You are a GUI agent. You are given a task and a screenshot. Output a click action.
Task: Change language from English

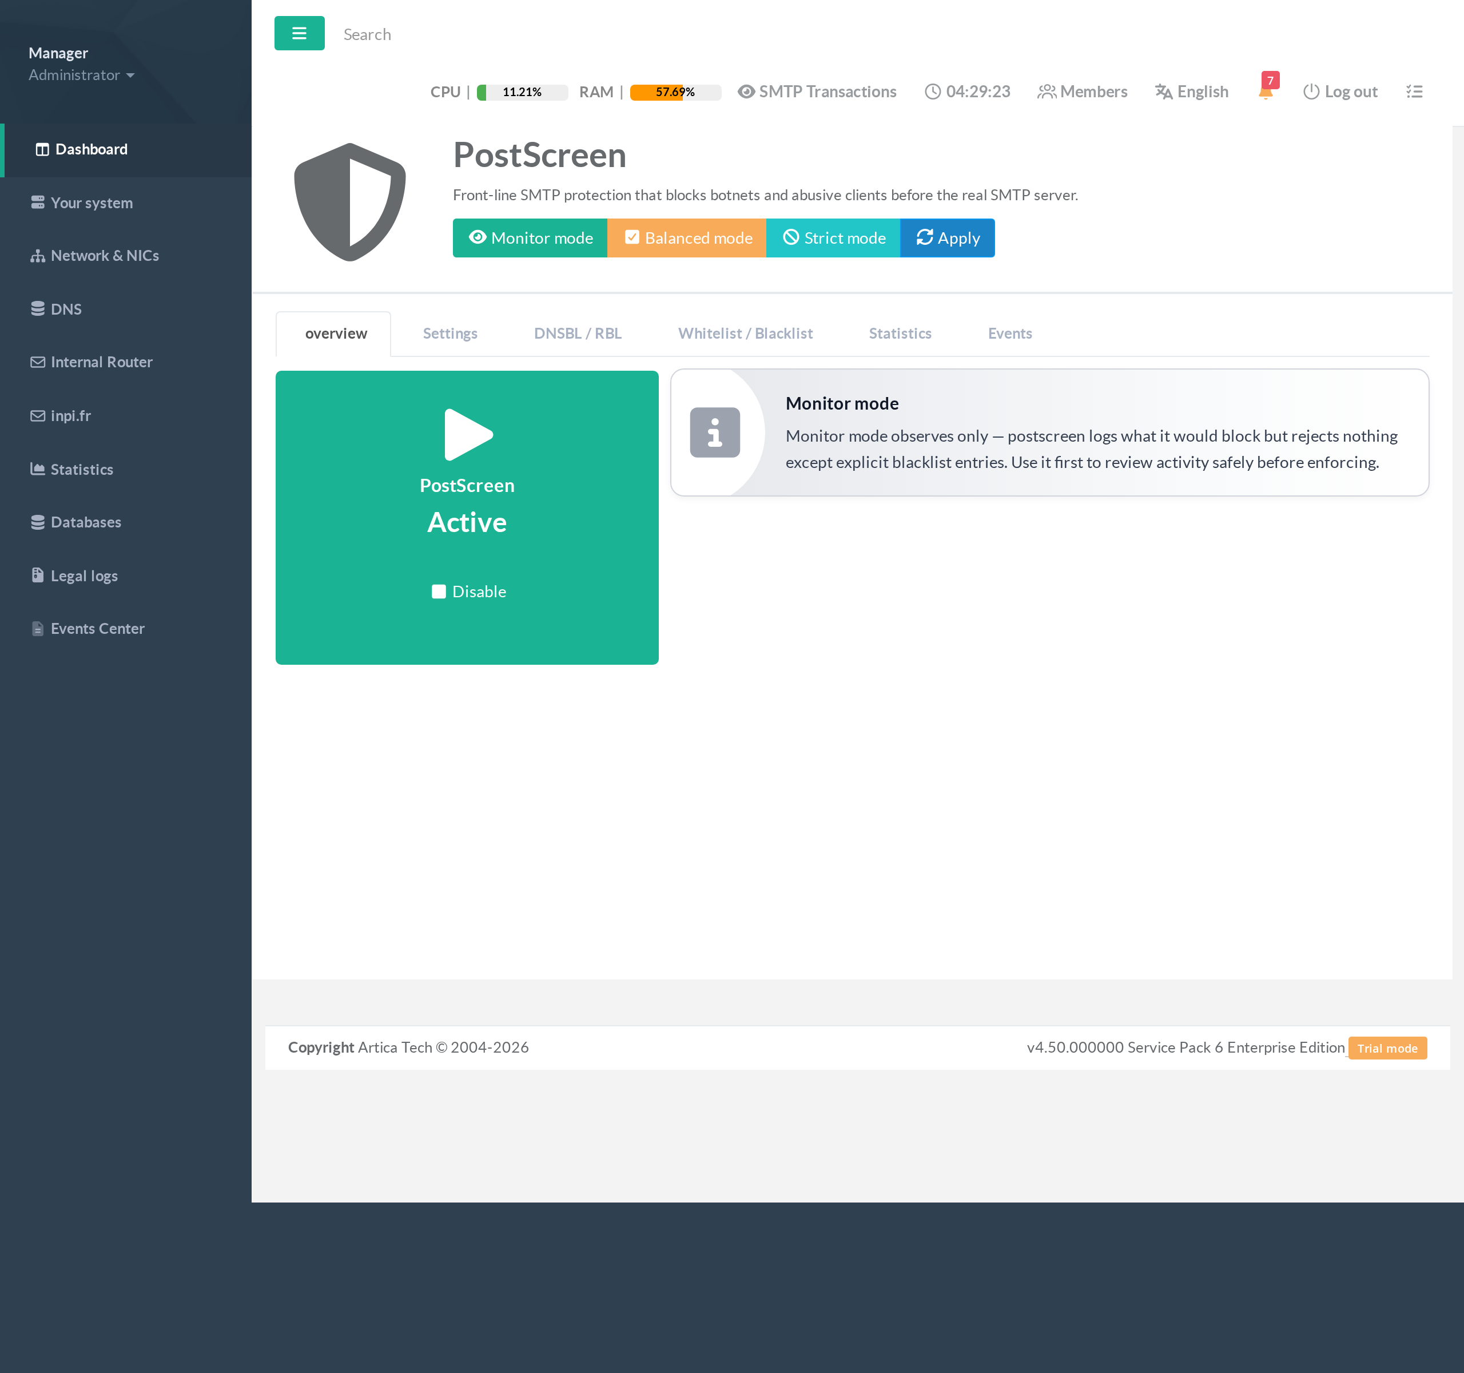pyautogui.click(x=1192, y=92)
